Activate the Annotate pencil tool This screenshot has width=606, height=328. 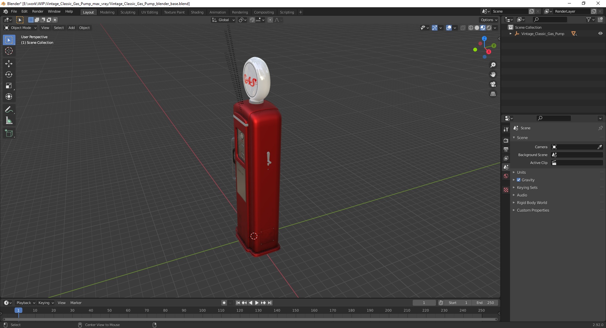coord(9,110)
